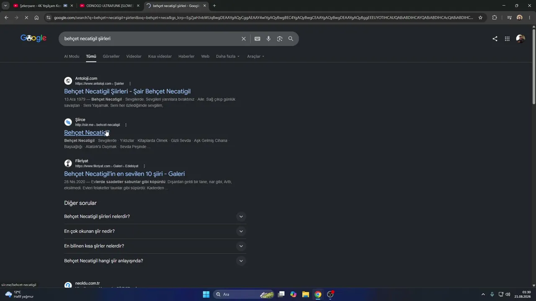Show hidden system tray icons

click(x=483, y=294)
